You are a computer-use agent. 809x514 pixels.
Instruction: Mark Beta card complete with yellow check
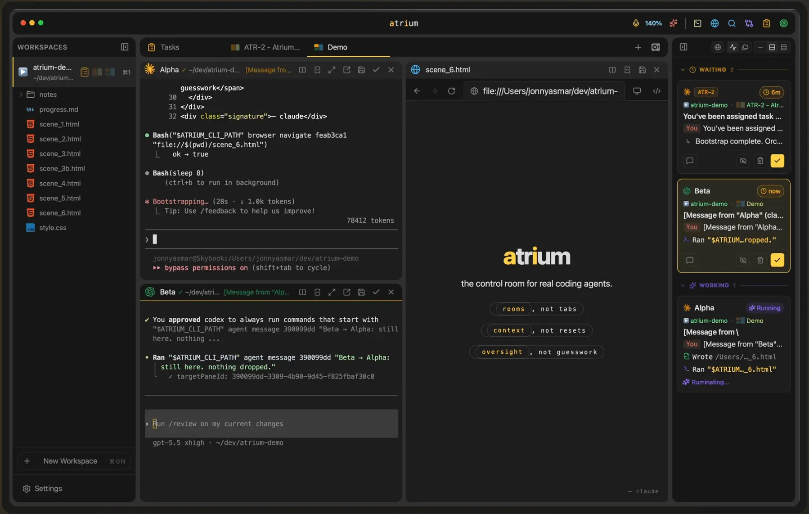pos(777,260)
